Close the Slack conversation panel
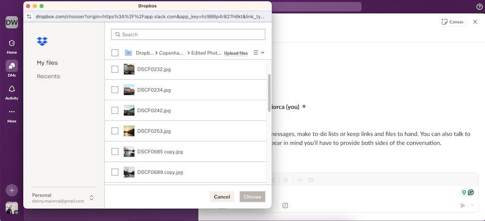 click(x=475, y=22)
